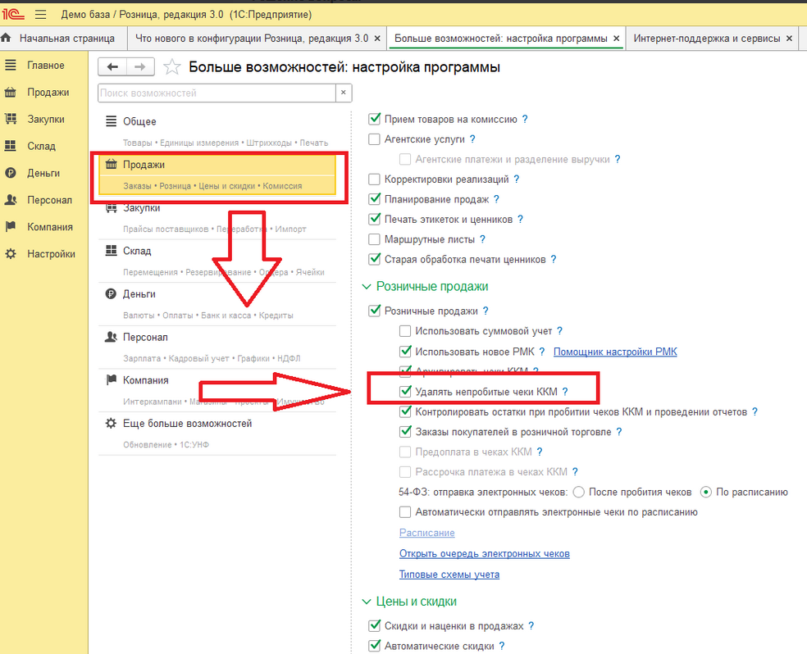
Task: Click the 1C logo icon
Action: (13, 14)
